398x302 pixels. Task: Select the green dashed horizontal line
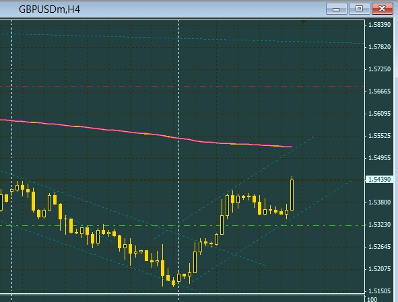point(183,225)
